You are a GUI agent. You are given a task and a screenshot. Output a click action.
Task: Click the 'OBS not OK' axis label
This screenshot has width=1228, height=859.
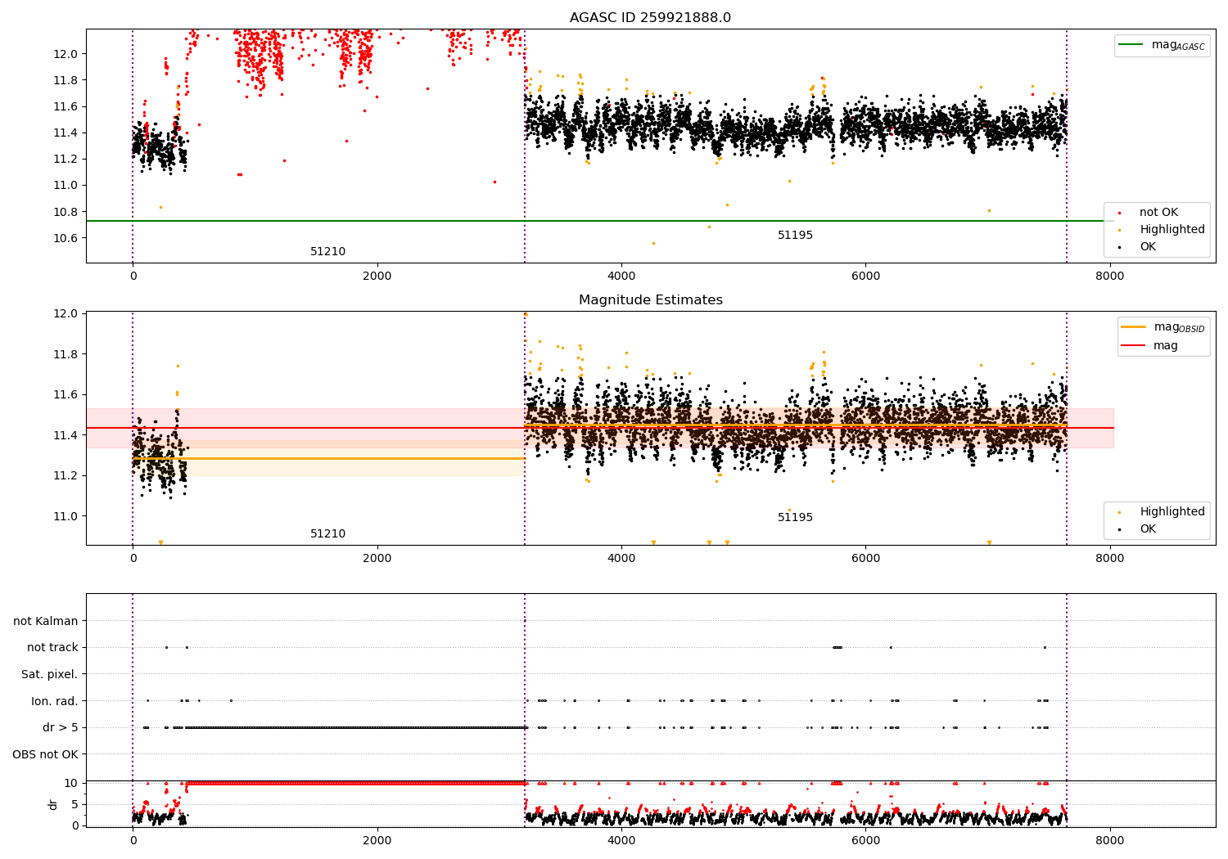[x=45, y=754]
